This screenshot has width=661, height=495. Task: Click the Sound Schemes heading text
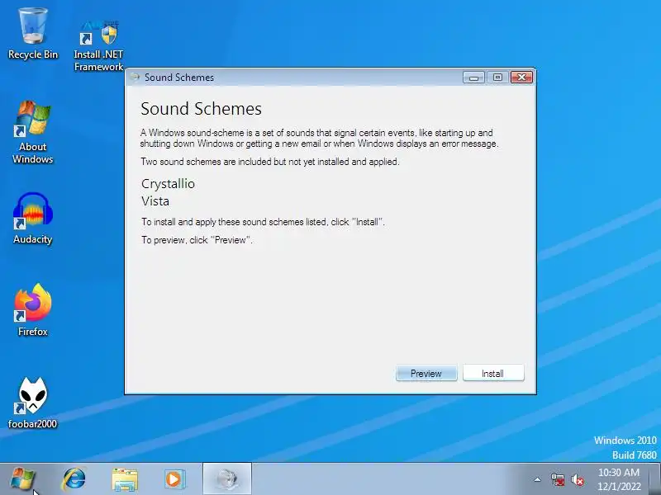[201, 109]
